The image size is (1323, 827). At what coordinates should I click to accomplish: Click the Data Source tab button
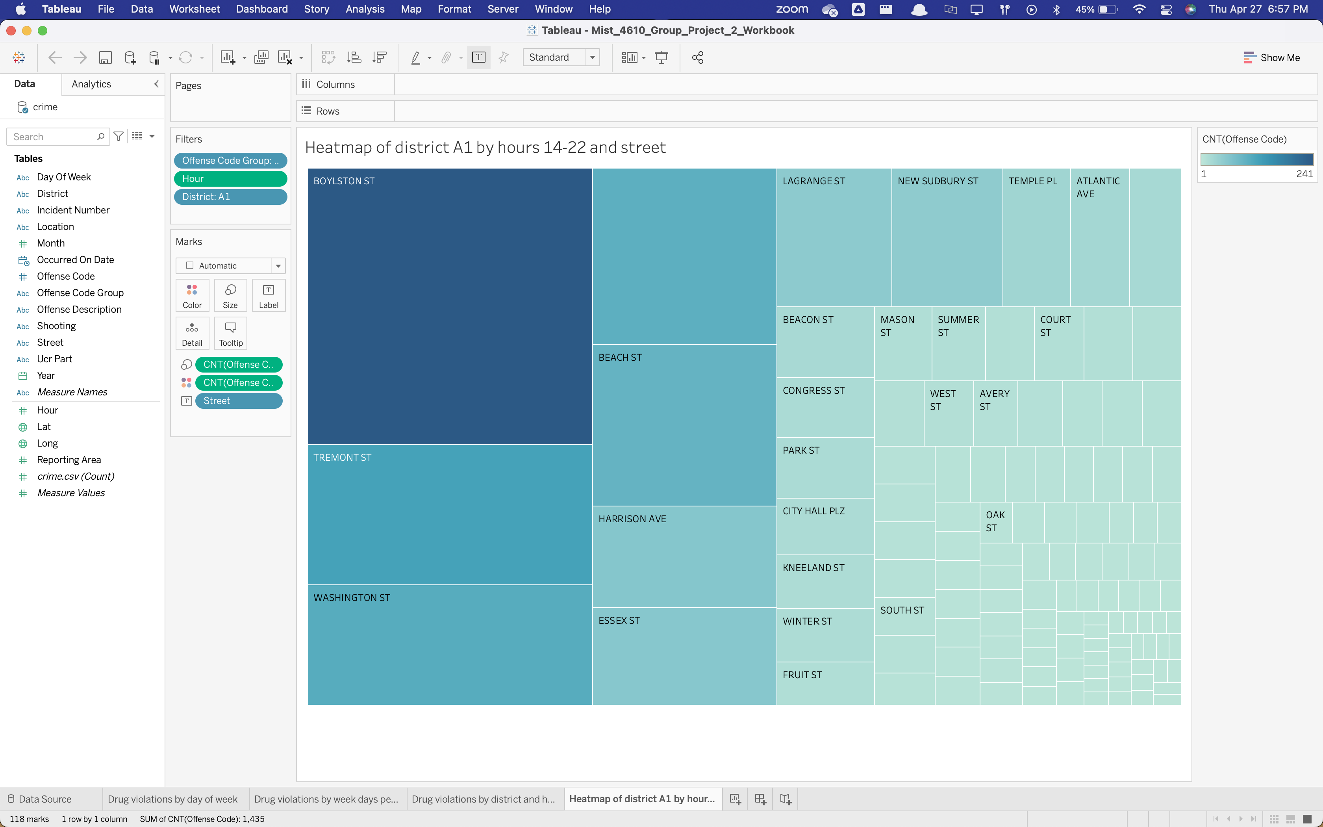pyautogui.click(x=39, y=799)
